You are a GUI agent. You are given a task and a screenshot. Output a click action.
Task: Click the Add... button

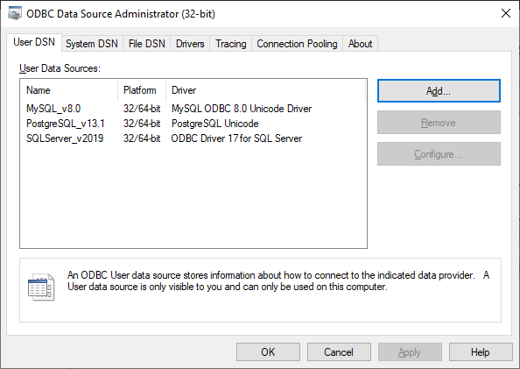click(439, 90)
